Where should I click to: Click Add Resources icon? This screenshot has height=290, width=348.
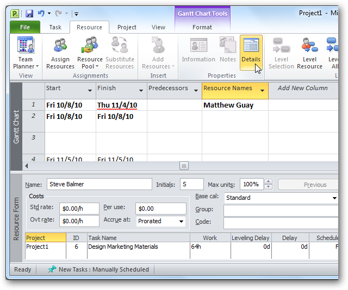click(x=158, y=53)
